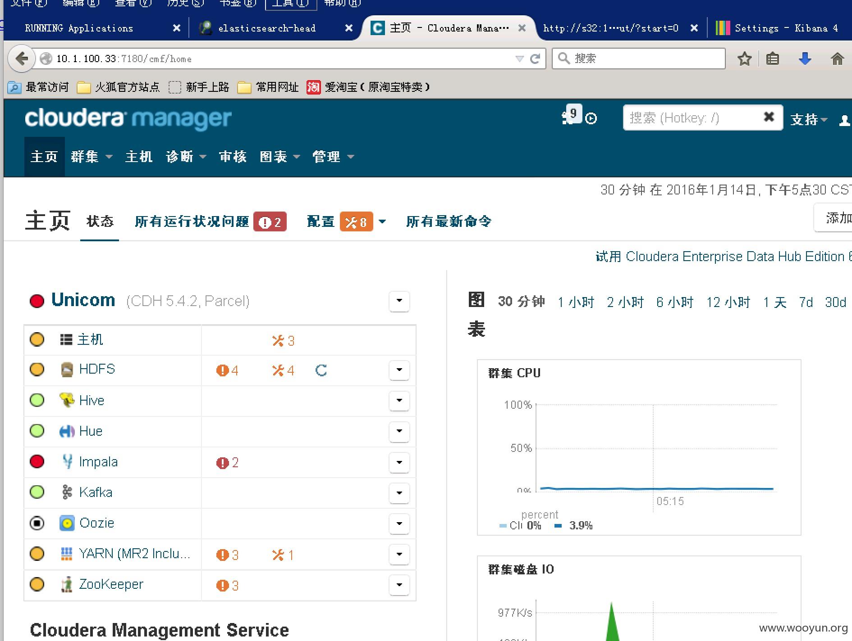Open Hive row actions dropdown
This screenshot has height=641, width=852.
click(399, 401)
